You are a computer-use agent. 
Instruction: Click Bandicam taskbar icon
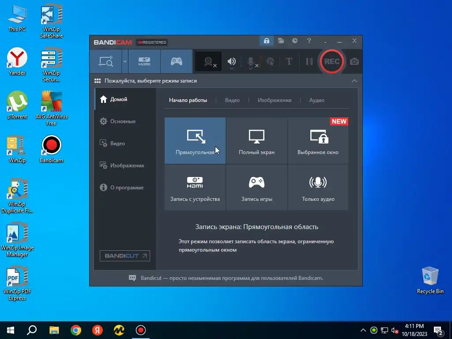coord(141,330)
